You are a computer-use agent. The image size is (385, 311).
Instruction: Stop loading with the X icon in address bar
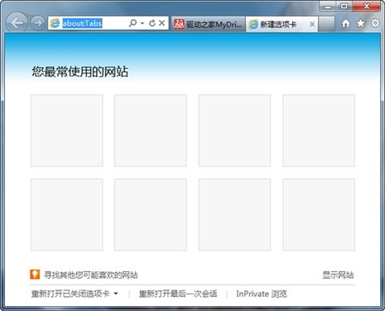[162, 23]
